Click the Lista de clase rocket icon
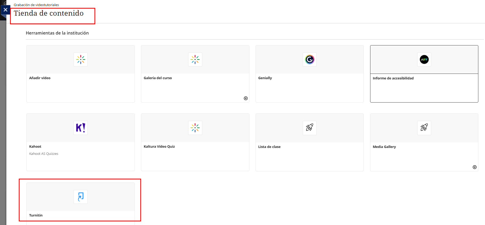 point(309,128)
